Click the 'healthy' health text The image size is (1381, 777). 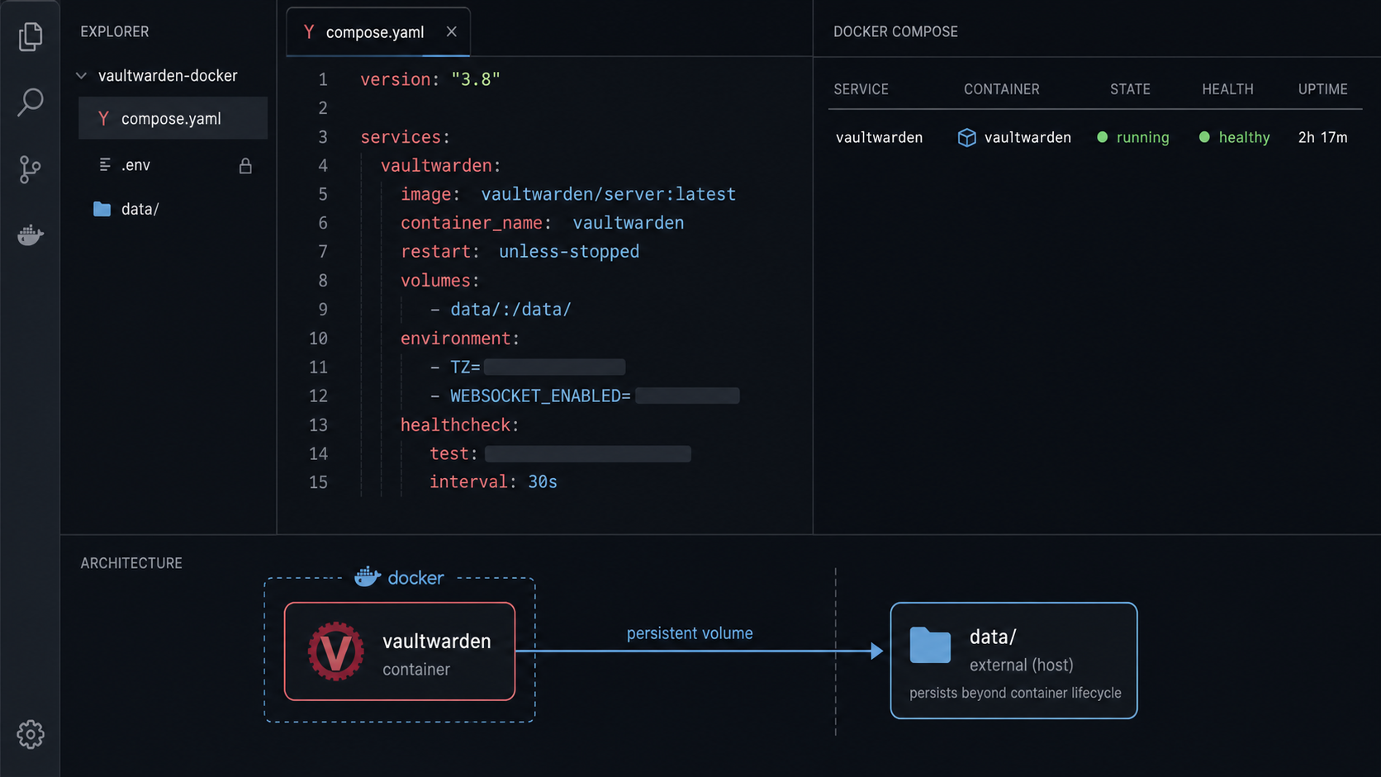[1244, 137]
